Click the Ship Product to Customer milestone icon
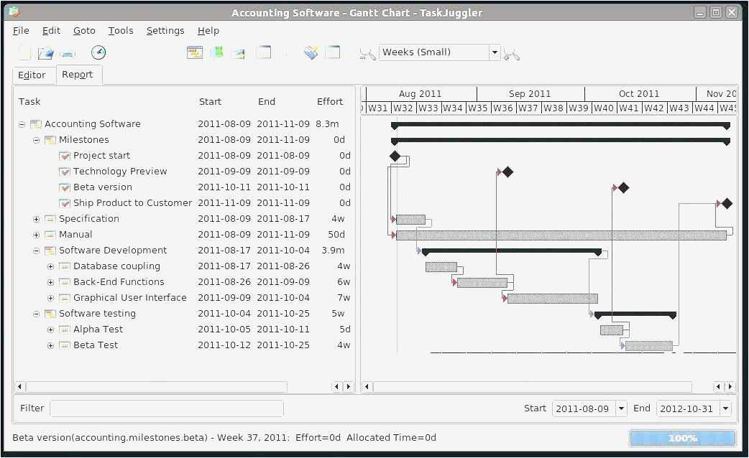749x458 pixels. tap(65, 203)
